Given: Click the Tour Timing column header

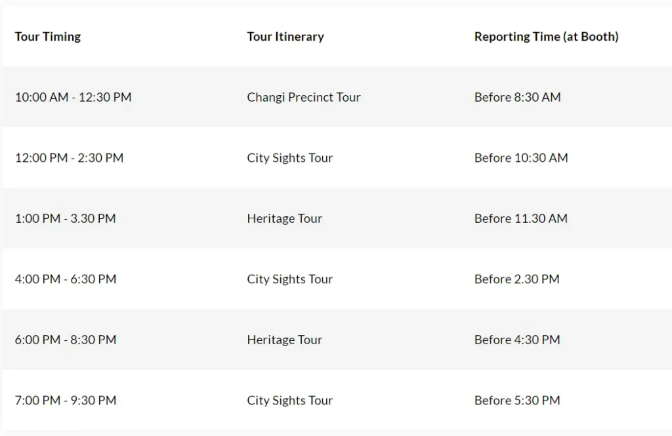Looking at the screenshot, I should coord(47,37).
